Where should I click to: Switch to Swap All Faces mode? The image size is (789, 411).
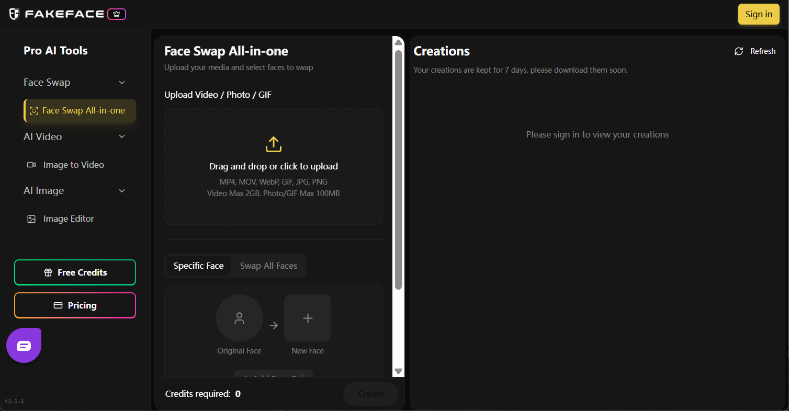(268, 266)
